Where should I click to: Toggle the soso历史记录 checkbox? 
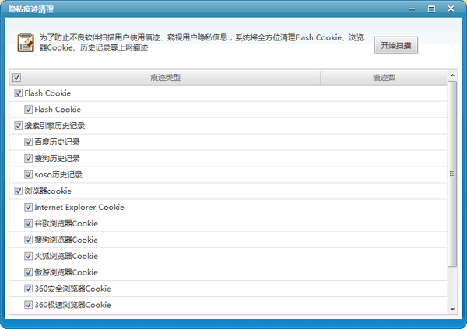point(28,174)
